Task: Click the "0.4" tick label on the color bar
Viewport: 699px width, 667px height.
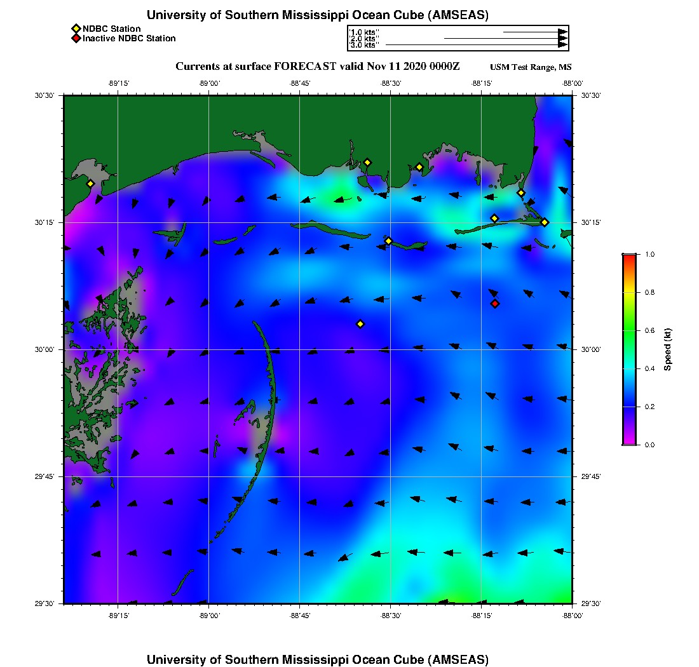Action: [x=649, y=368]
